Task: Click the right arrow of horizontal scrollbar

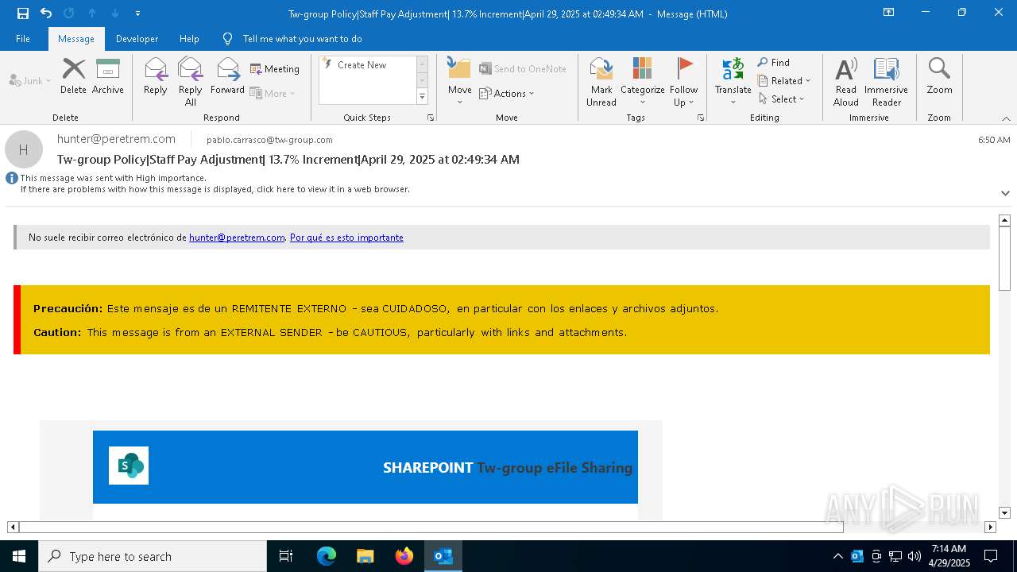Action: (990, 527)
